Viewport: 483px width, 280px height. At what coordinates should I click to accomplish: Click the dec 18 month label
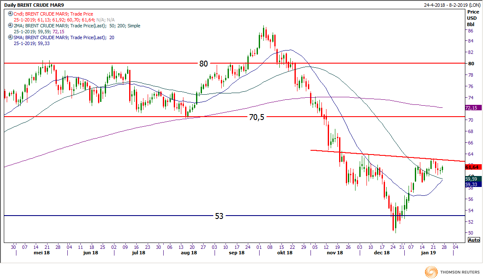tap(382, 253)
